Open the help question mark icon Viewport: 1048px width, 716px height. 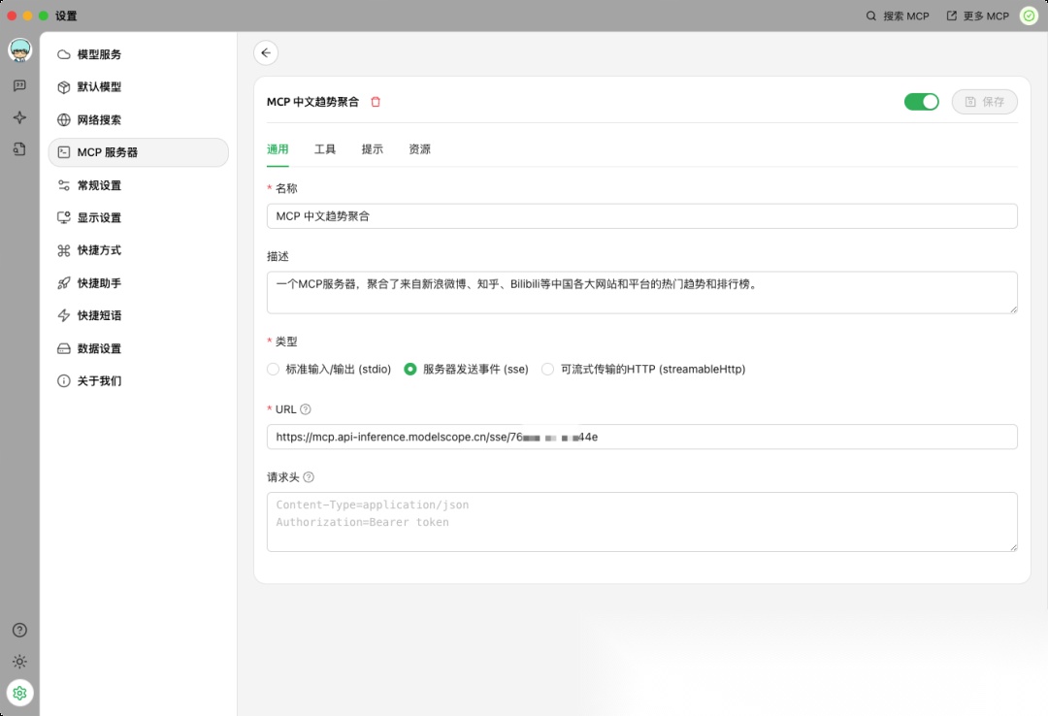20,630
